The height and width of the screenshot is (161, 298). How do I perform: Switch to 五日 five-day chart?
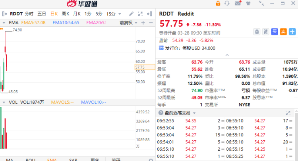click(x=42, y=14)
